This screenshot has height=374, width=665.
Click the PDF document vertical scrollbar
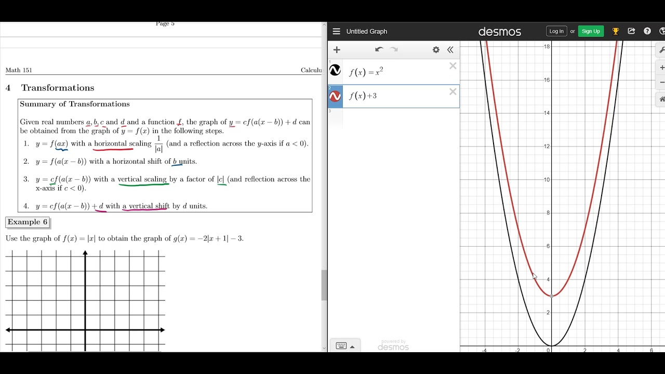click(324, 285)
